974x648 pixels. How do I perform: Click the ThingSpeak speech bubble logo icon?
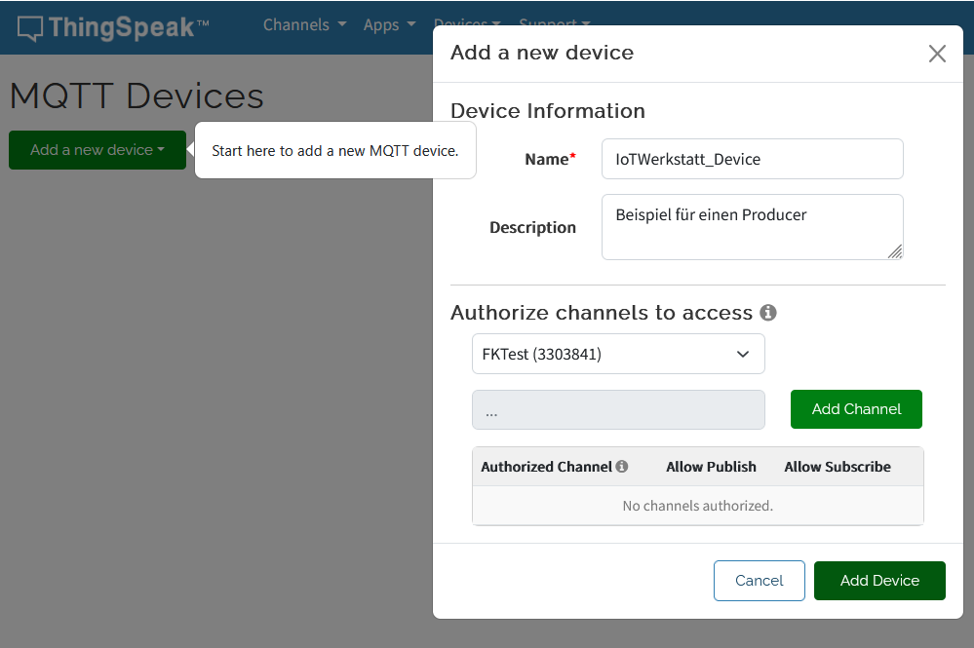(x=30, y=28)
